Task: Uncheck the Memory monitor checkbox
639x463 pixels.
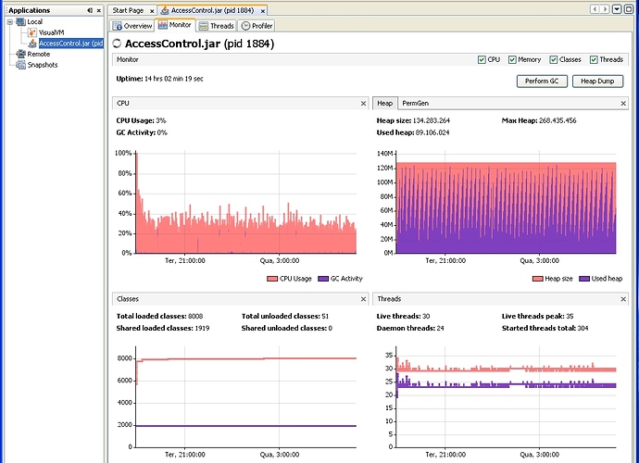Action: (x=512, y=60)
